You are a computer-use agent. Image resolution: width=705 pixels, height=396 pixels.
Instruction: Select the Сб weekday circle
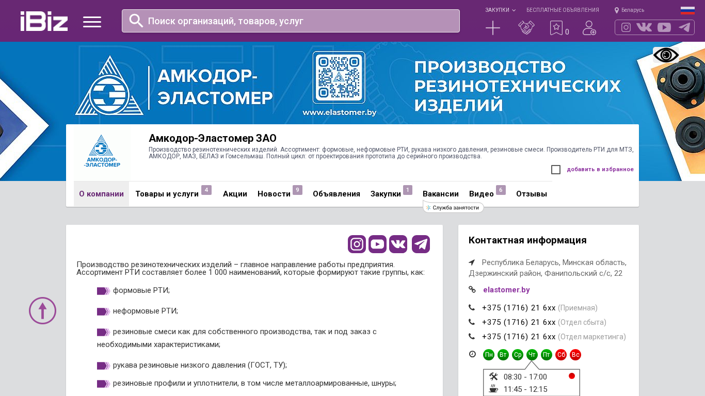pyautogui.click(x=561, y=355)
